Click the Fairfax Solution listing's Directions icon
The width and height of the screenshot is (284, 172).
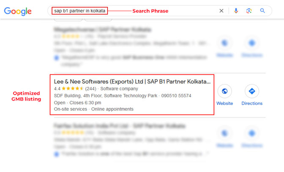[252, 134]
